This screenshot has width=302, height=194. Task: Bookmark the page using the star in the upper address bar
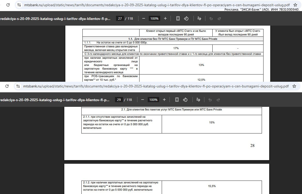(x=295, y=5)
